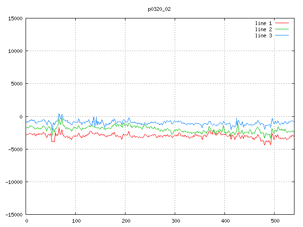Click the chart title p0320_02

click(x=159, y=9)
